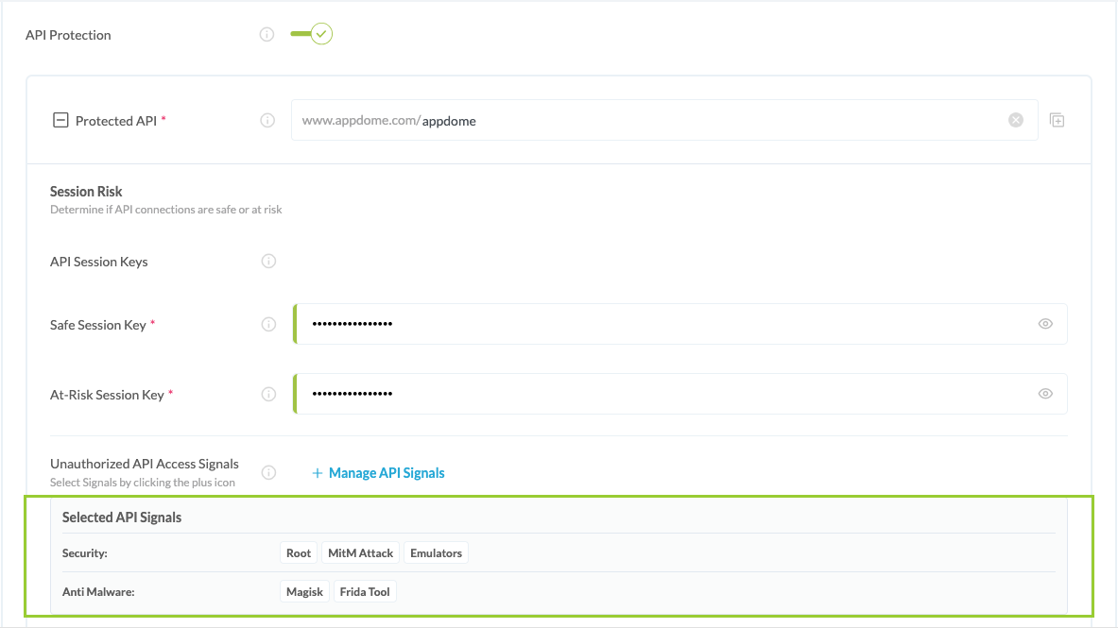Open the info icon for Unauthorized API Access Signals
Screen dimensions: 1118x628
268,472
